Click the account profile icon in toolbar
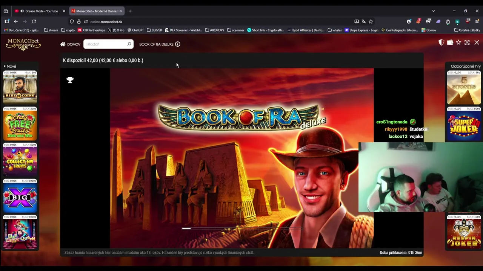Viewport: 483px width, 271px height. pos(409,21)
